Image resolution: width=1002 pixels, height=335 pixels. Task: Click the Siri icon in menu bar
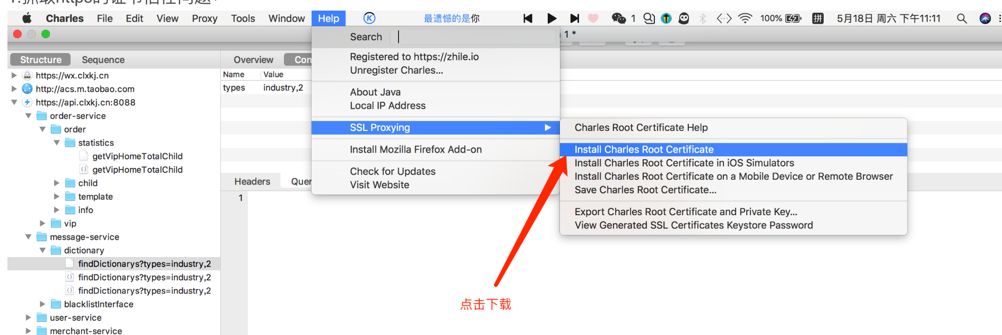[x=985, y=19]
